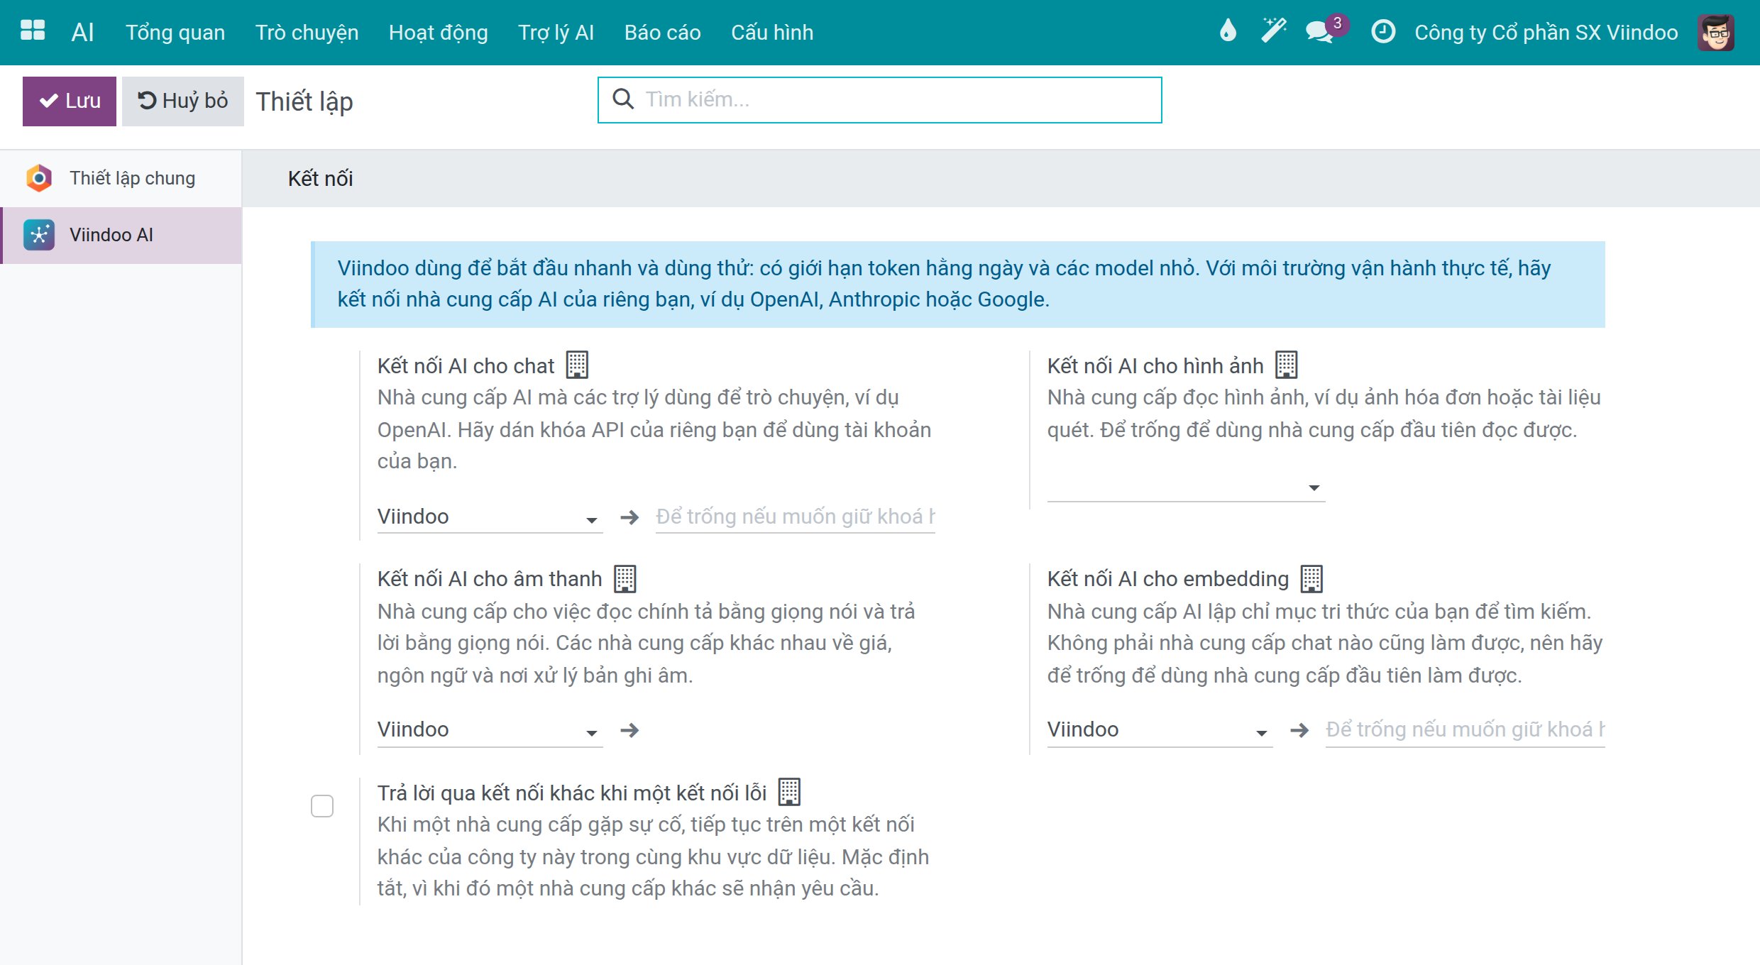Open embedding connection via arrow link
Screen dimensions: 1760x965
(1299, 730)
